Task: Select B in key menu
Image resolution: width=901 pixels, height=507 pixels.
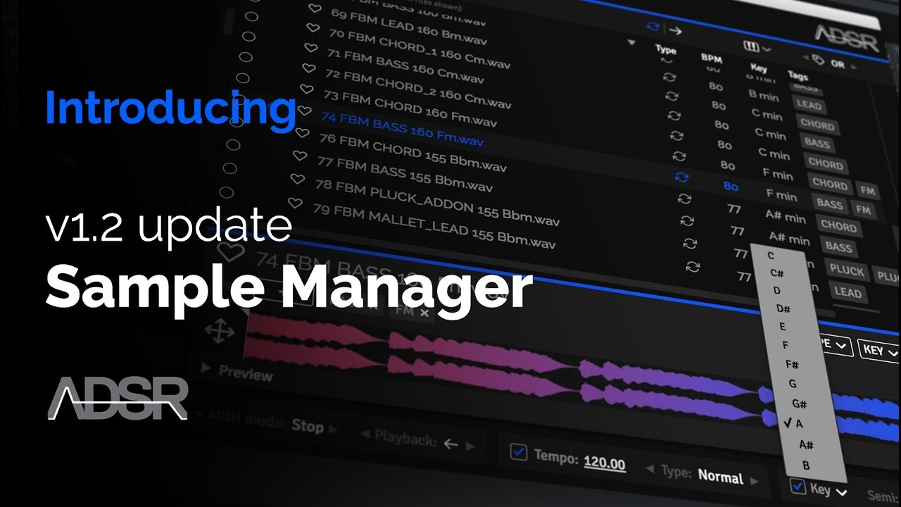Action: point(806,465)
